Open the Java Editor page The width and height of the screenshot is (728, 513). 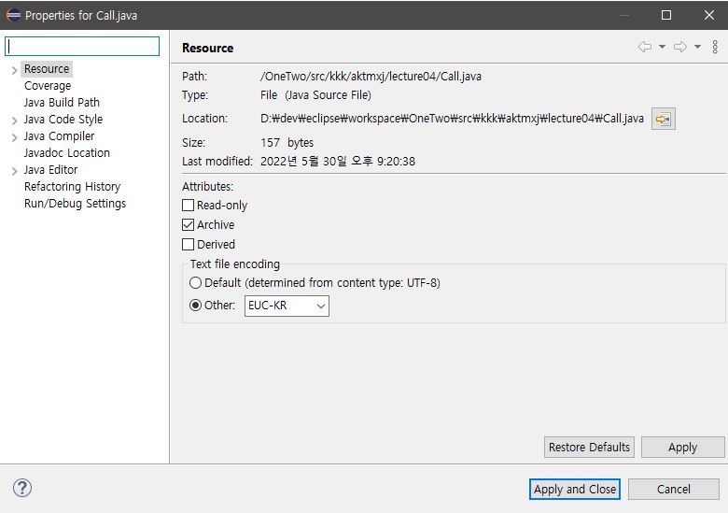51,170
